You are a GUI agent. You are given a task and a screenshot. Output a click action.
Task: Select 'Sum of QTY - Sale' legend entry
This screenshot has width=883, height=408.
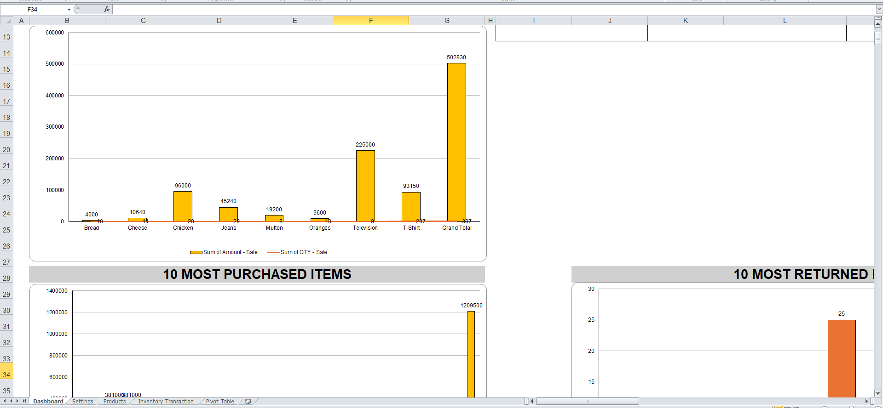click(297, 252)
